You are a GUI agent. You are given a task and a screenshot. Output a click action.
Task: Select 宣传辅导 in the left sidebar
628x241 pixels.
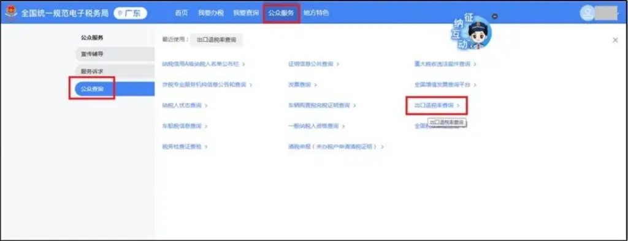pyautogui.click(x=115, y=54)
